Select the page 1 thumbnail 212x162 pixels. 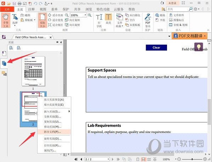(x=33, y=71)
